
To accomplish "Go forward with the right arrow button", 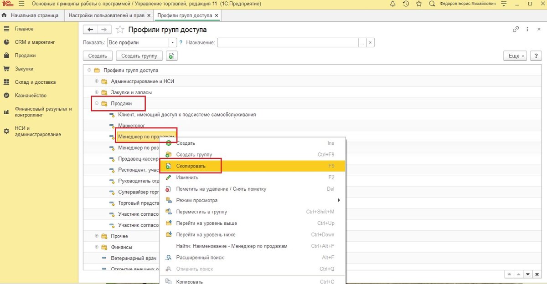I will coord(103,30).
